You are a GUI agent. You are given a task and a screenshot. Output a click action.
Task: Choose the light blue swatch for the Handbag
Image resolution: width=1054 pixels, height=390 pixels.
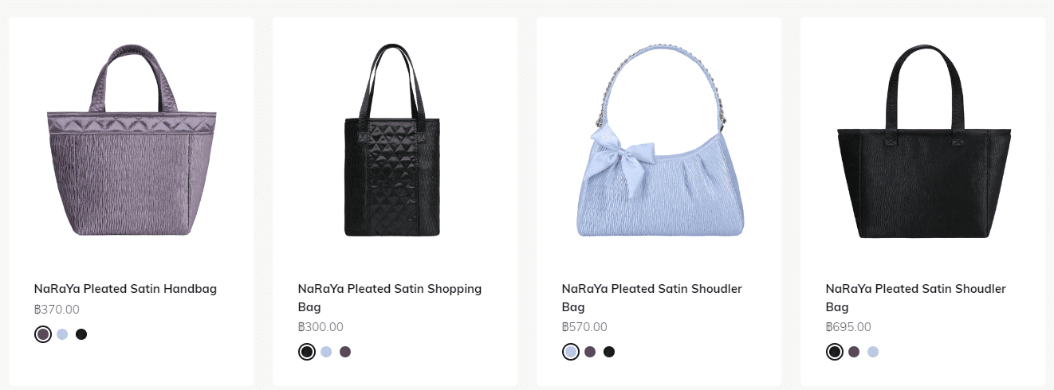(62, 334)
